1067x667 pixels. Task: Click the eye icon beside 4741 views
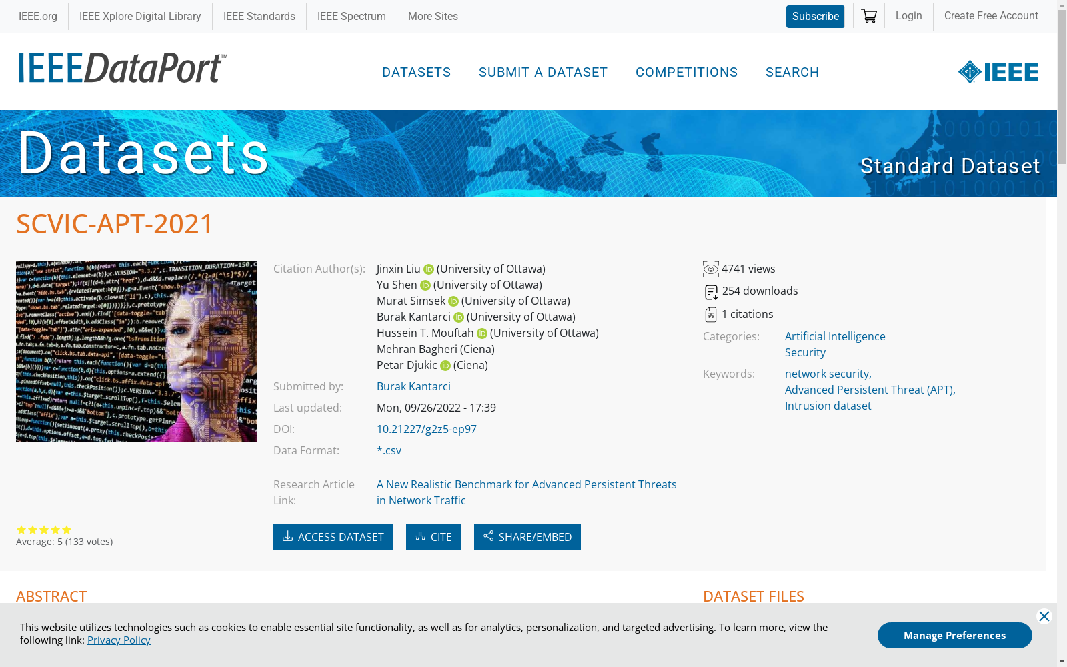point(711,269)
